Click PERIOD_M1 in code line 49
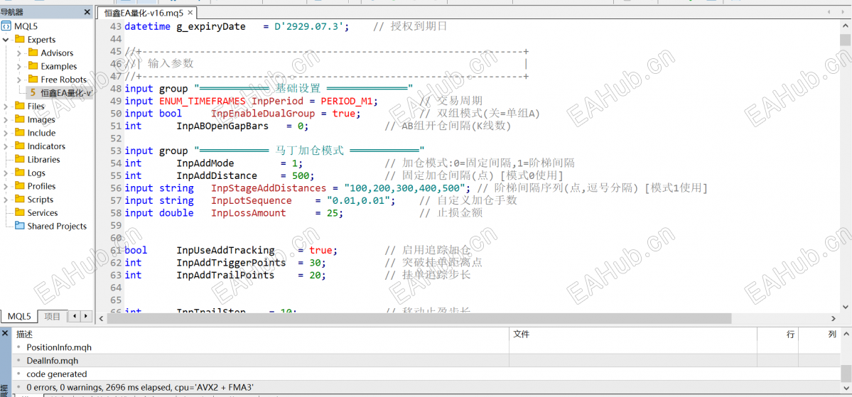This screenshot has height=397, width=852. (347, 102)
